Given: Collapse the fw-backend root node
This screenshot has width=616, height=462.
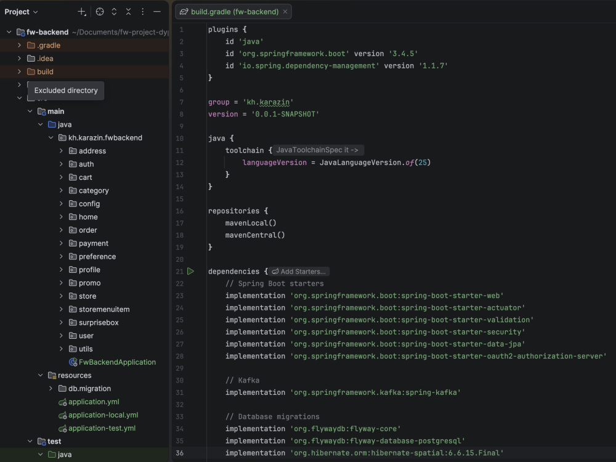Looking at the screenshot, I should [x=9, y=32].
